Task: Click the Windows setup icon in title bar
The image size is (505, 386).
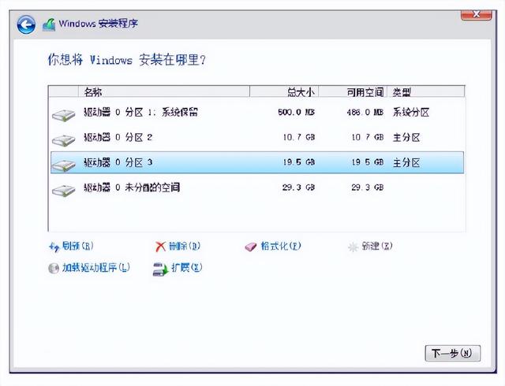Action: (x=49, y=24)
